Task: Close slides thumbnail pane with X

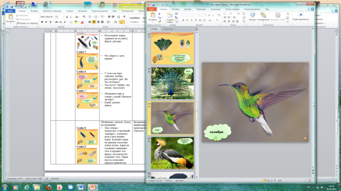Action: [196, 29]
